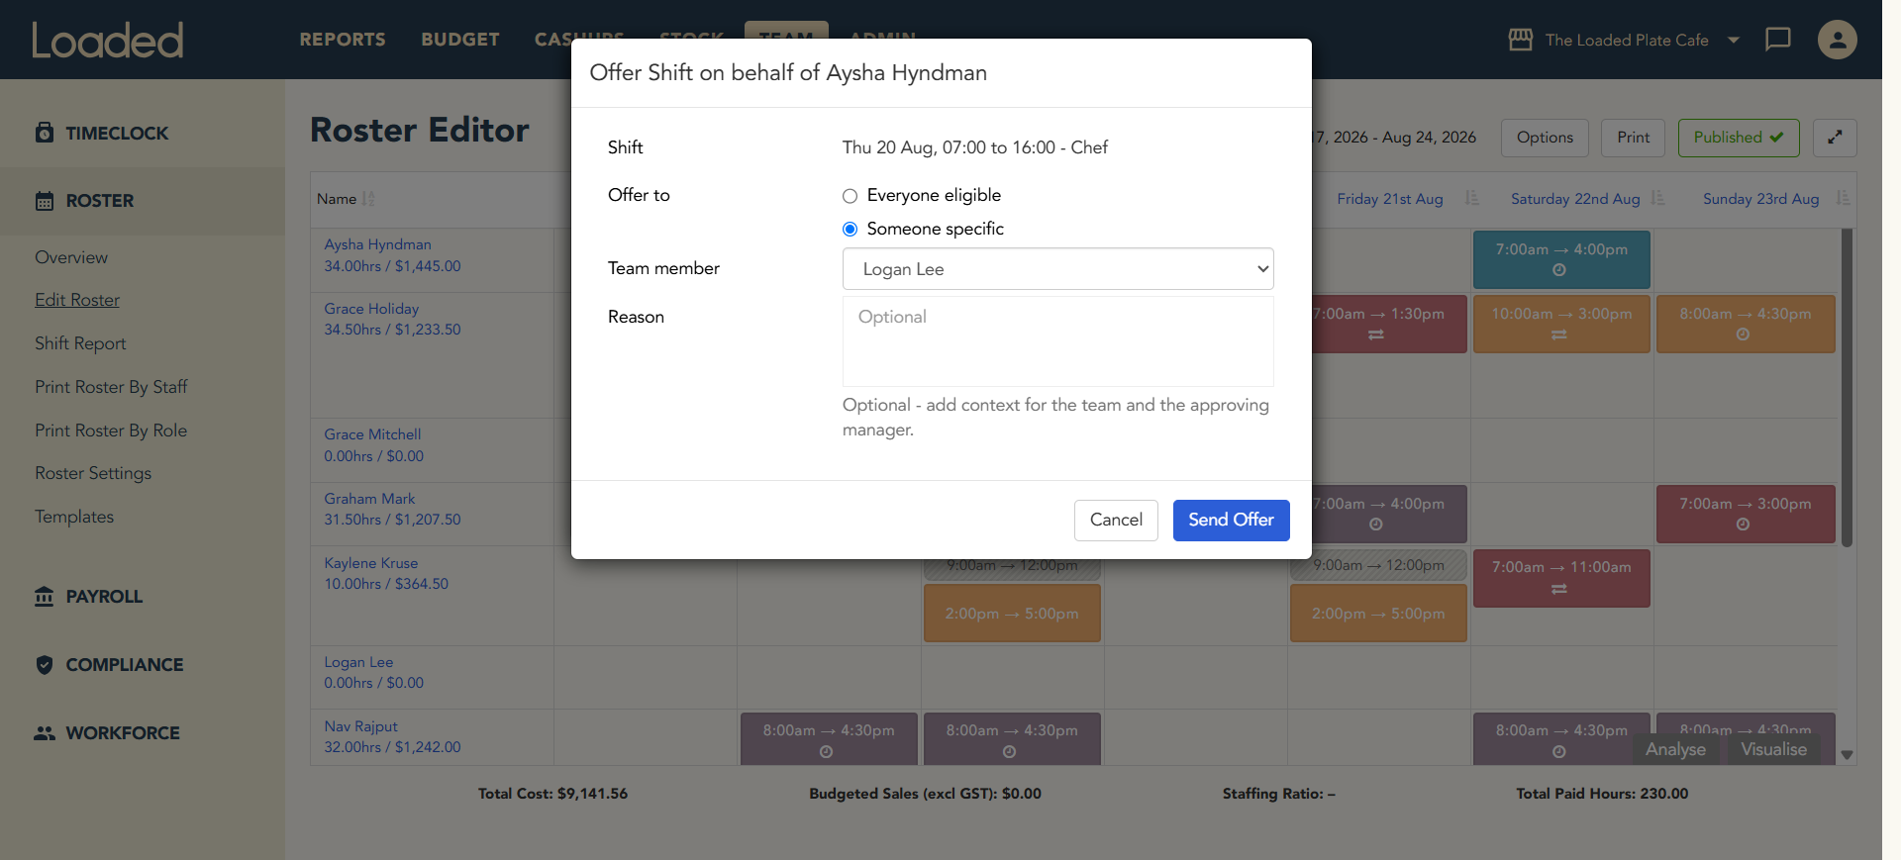Screen dimensions: 1901x860
Task: Click the fullscreen expand arrows icon
Action: click(x=1835, y=138)
